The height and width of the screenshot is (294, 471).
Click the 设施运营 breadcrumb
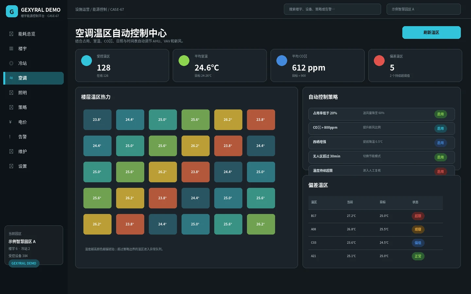point(82,9)
